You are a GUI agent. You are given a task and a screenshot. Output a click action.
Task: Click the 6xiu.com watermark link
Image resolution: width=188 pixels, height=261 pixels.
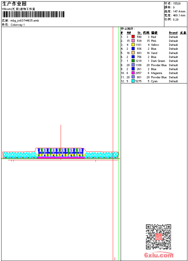point(159,255)
